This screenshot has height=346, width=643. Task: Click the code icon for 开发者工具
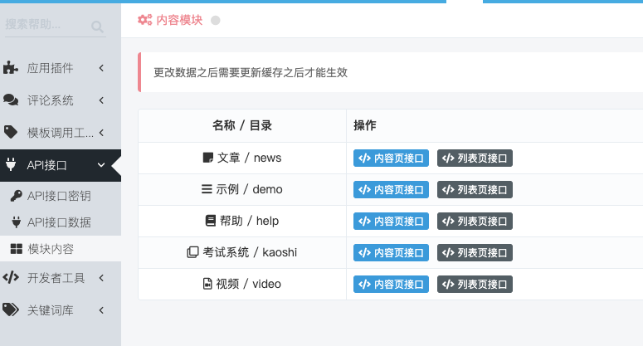(11, 277)
